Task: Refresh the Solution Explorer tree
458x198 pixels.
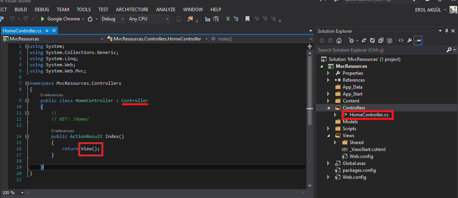Action: tap(372, 40)
